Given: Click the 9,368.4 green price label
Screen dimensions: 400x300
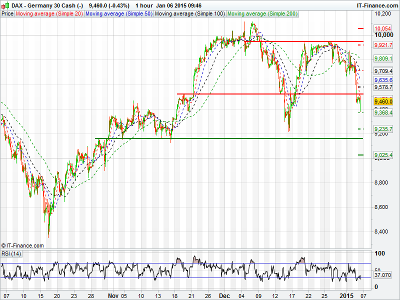Looking at the screenshot, I should (383, 112).
